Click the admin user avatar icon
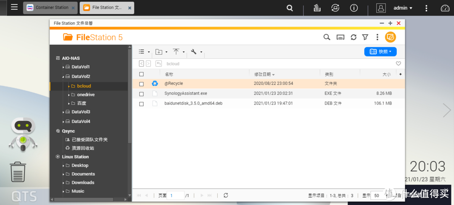Viewport: 454px width, 205px height. pyautogui.click(x=381, y=8)
